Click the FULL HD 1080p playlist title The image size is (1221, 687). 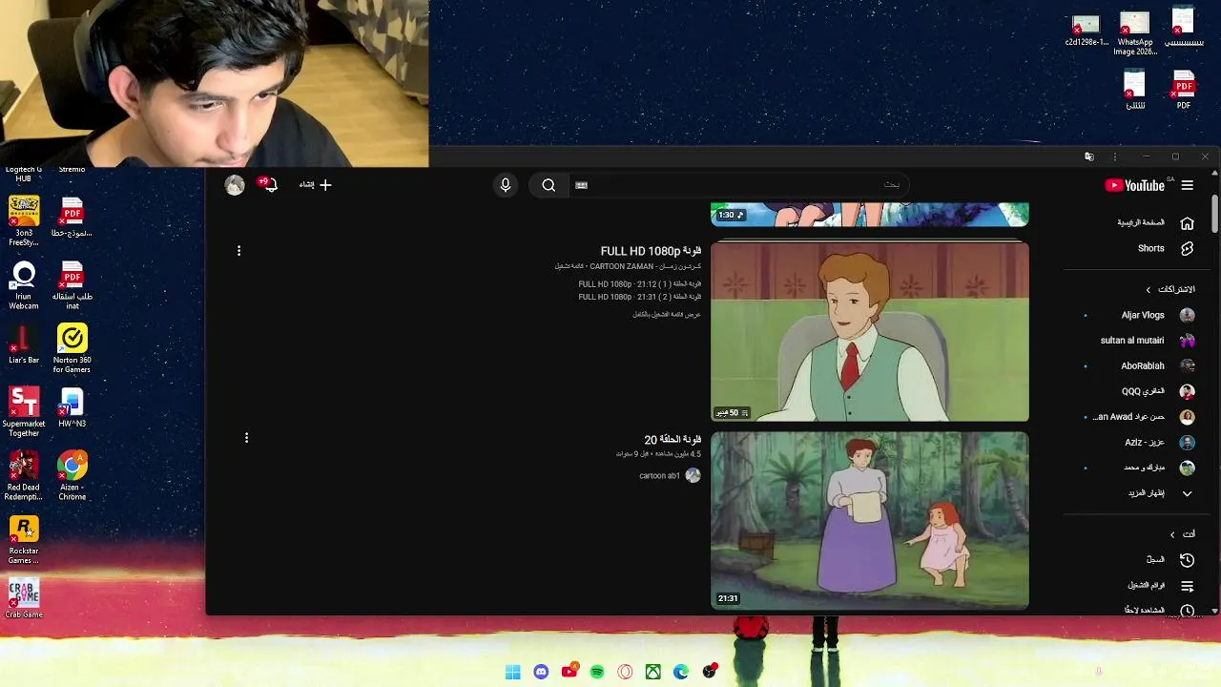[x=651, y=252]
